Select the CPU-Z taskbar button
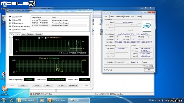This screenshot has width=184, height=103. tap(79, 100)
